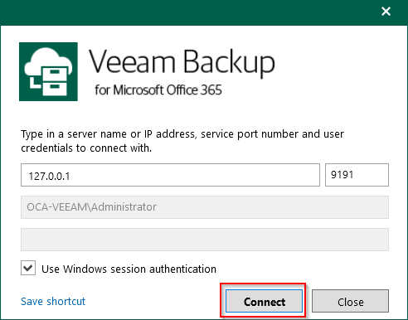The image size is (408, 320).
Task: Click the checkmark inside the authentication checkbox
Action: [x=28, y=268]
